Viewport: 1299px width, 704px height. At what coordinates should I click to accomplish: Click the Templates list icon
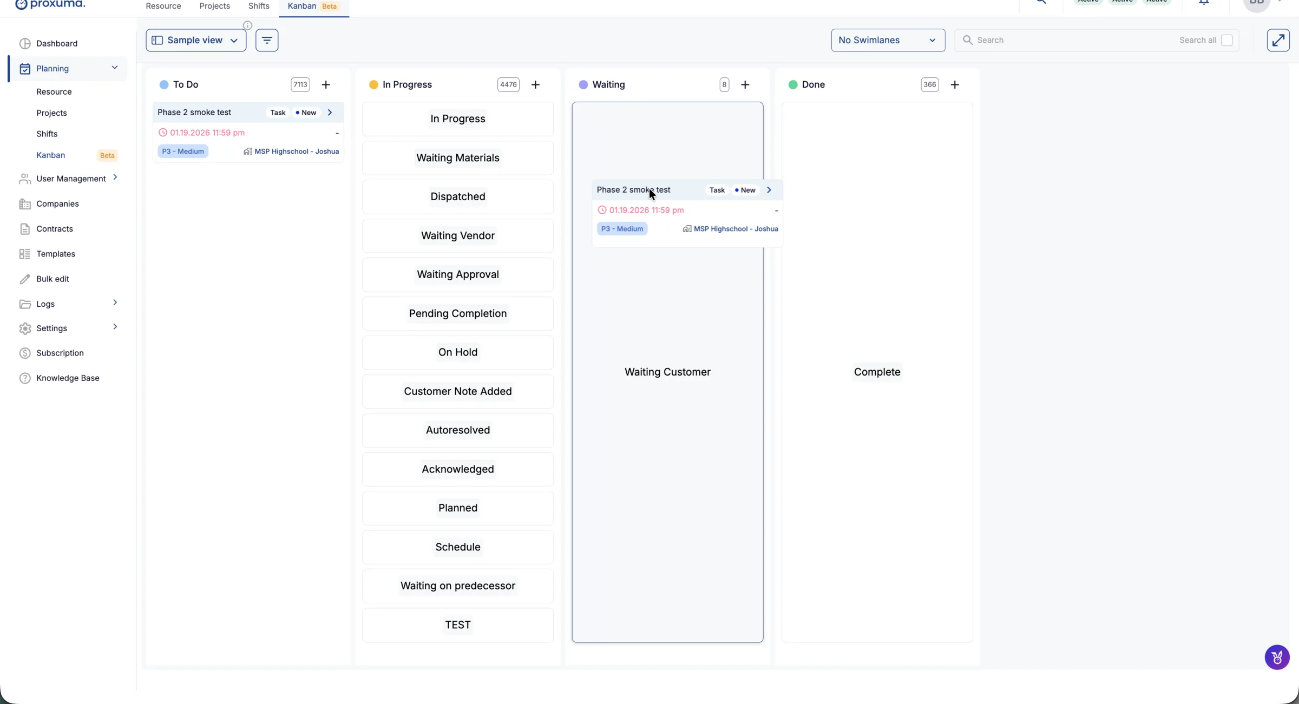25,254
